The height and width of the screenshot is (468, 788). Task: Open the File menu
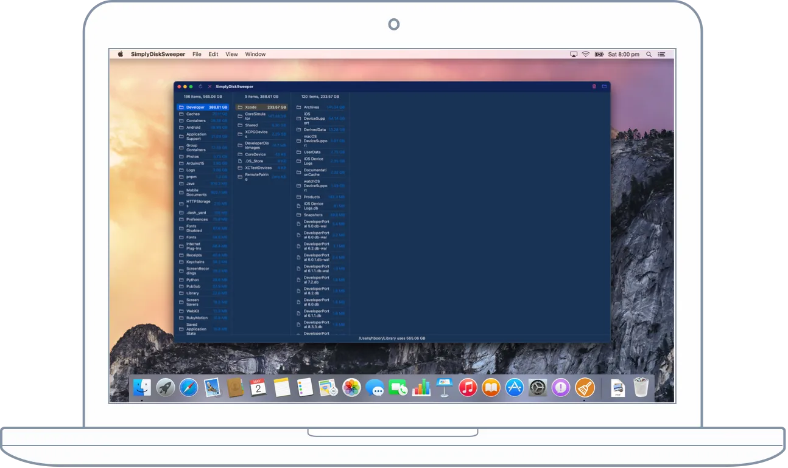click(x=197, y=54)
